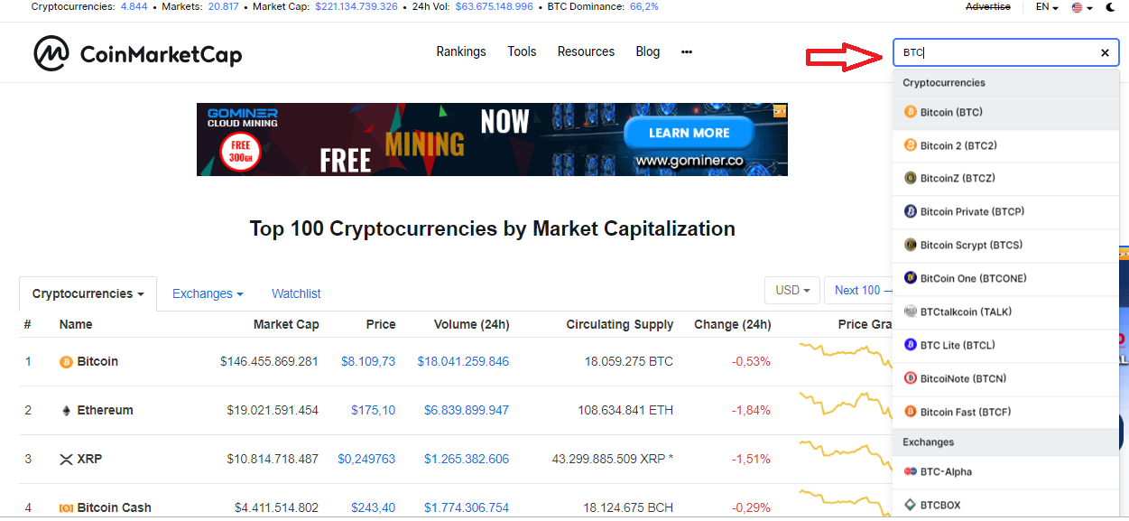The height and width of the screenshot is (521, 1129).
Task: Open the USD currency dropdown
Action: (x=791, y=291)
